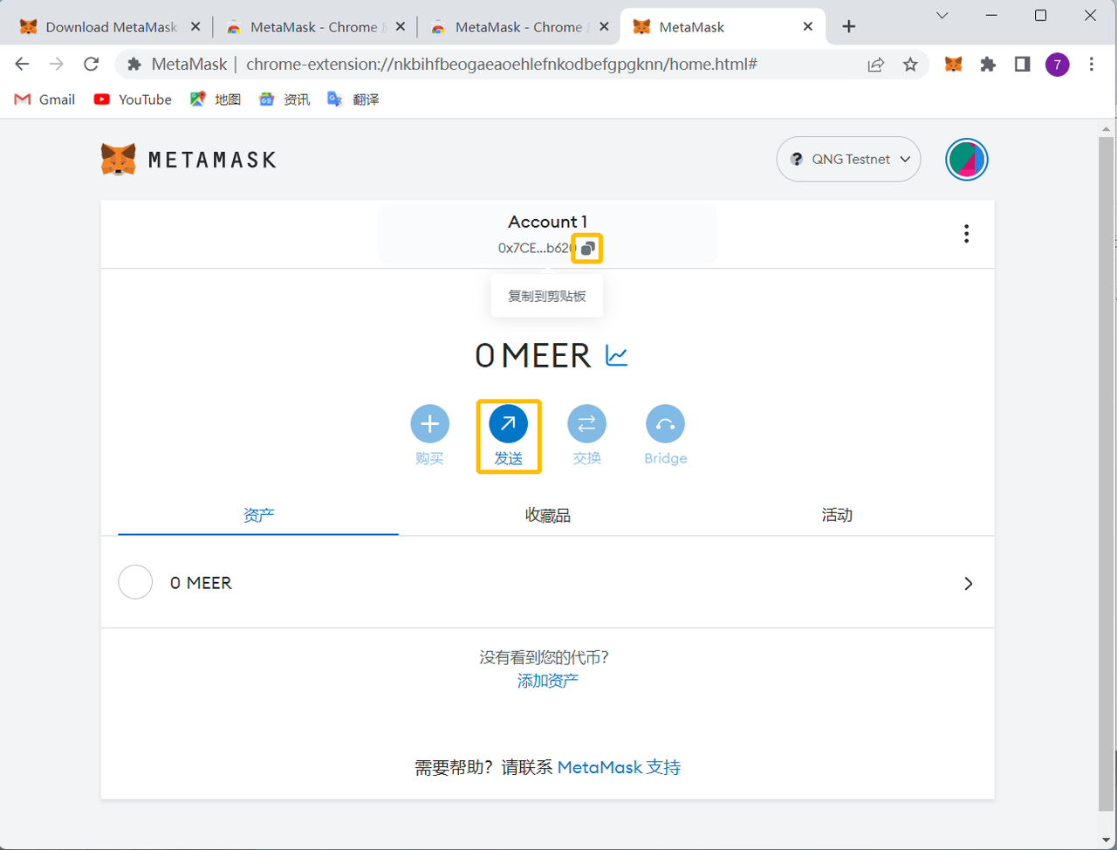Switch to the 收藏品 tab
Screen dimensions: 1117x850
click(548, 515)
